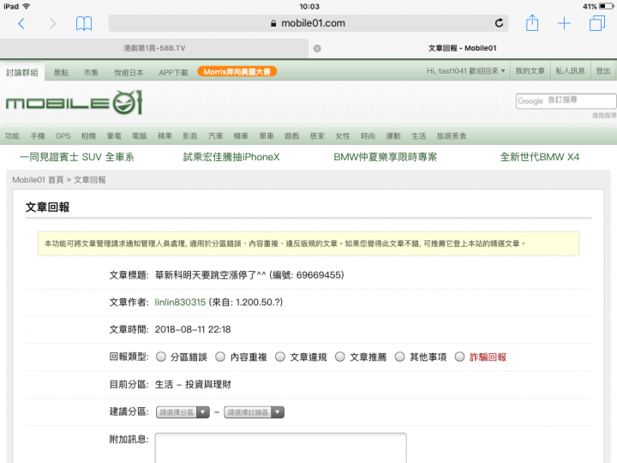Open the 請選擇討論區 dropdown

(254, 412)
